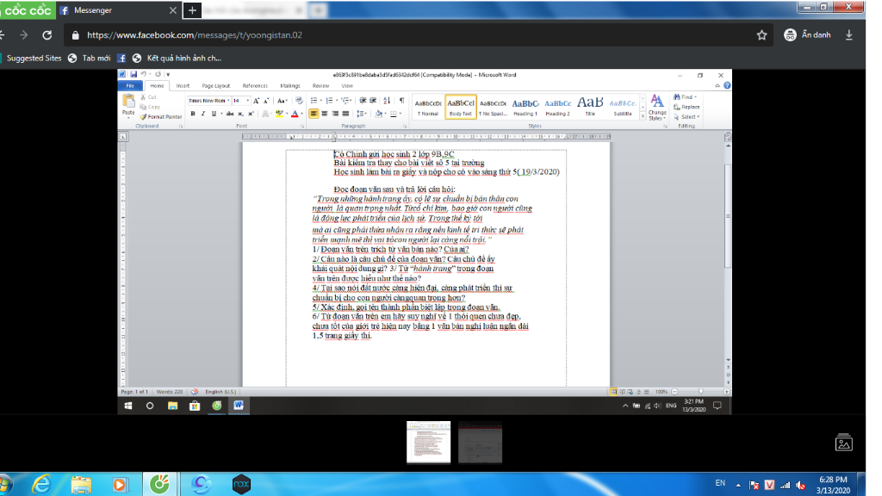This screenshot has width=882, height=496.
Task: Click the Save icon in Word's quick access toolbar
Action: click(x=134, y=74)
